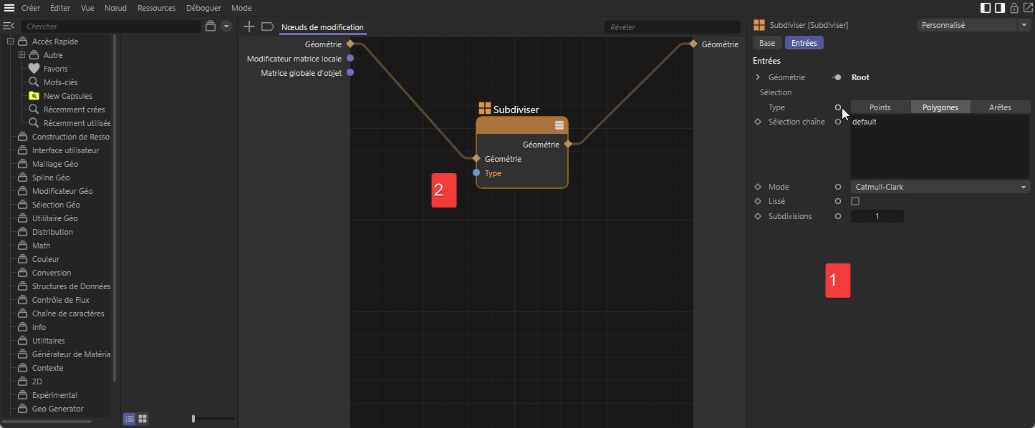This screenshot has width=1035, height=428.
Task: Click the plus icon to add a node
Action: [249, 27]
